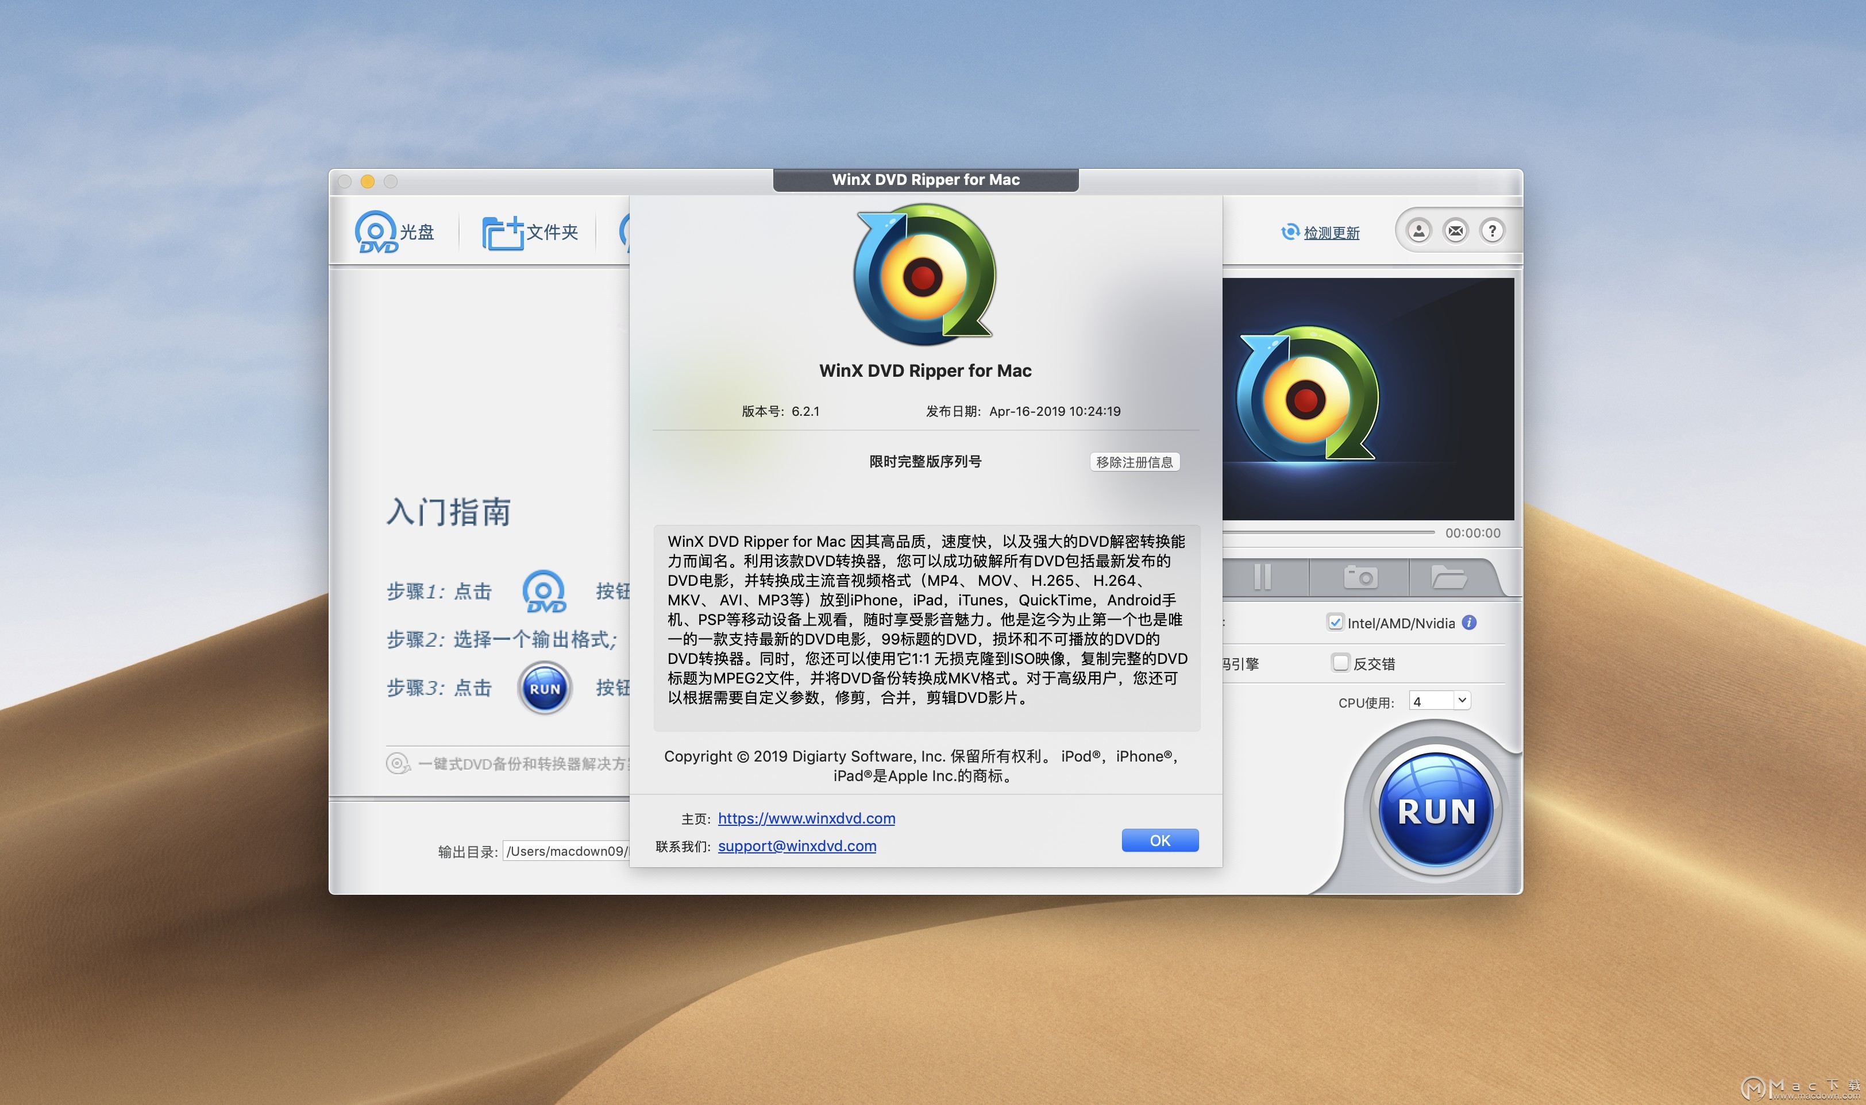The width and height of the screenshot is (1866, 1105).
Task: Click the mail envelope contact icon
Action: tap(1456, 231)
